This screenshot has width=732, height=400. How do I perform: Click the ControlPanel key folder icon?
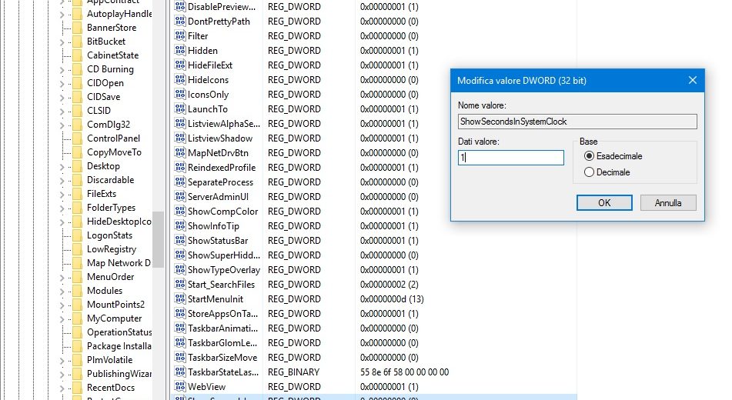point(77,138)
